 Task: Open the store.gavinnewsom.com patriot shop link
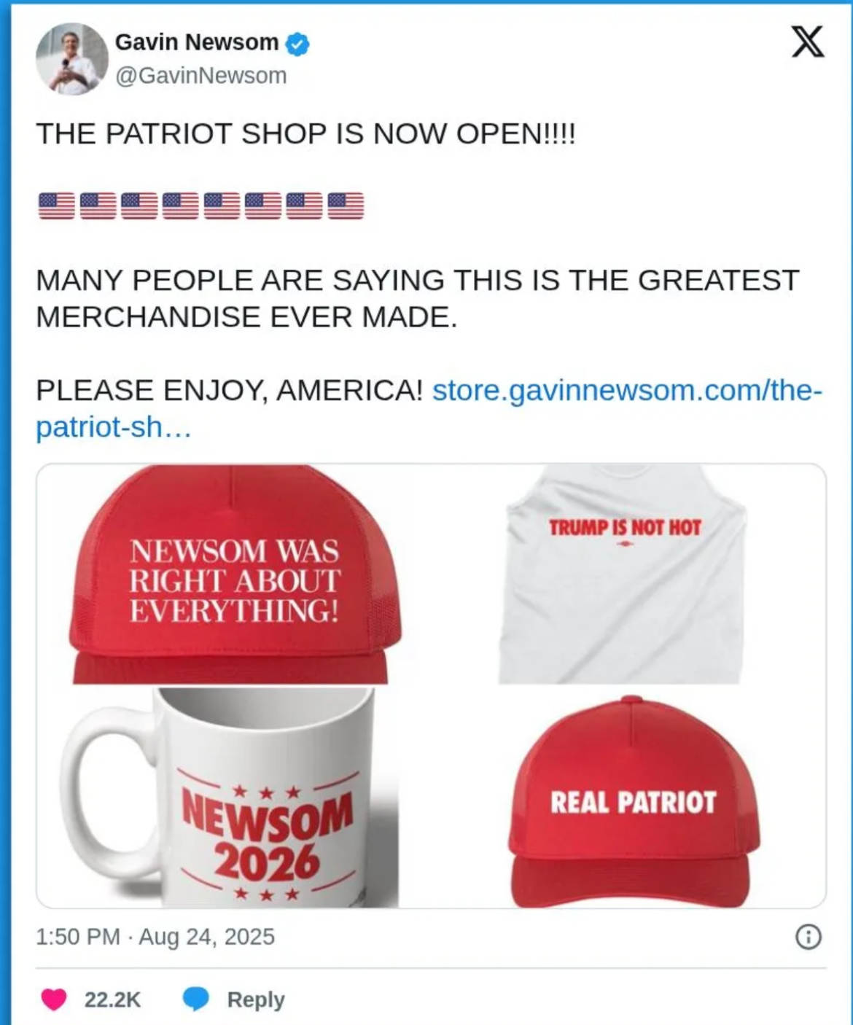click(x=429, y=408)
